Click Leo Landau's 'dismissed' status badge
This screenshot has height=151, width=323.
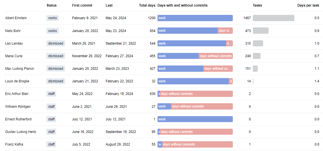click(x=56, y=43)
